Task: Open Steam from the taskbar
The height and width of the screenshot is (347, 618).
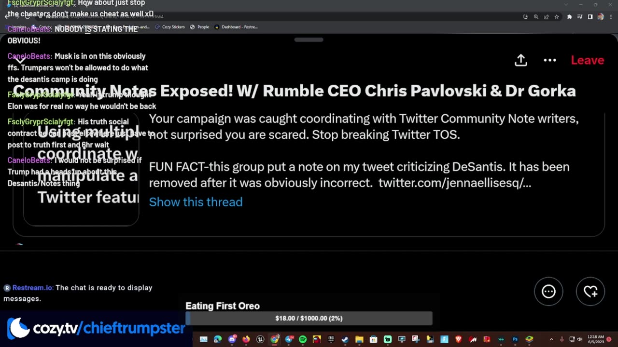Action: pyautogui.click(x=345, y=339)
